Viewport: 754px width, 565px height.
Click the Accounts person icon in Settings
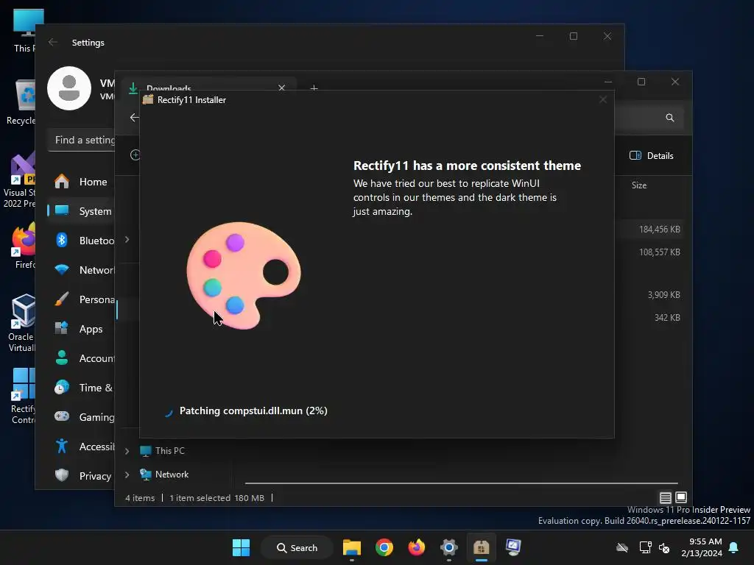tap(62, 358)
